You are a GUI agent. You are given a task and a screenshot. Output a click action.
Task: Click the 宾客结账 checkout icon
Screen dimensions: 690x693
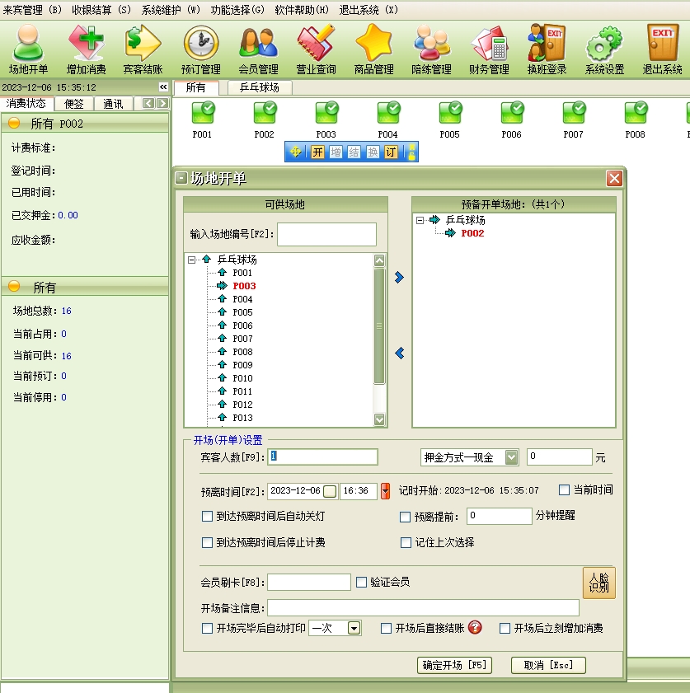[143, 49]
